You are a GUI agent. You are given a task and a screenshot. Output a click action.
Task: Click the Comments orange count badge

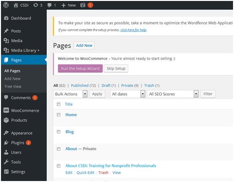coord(35,98)
